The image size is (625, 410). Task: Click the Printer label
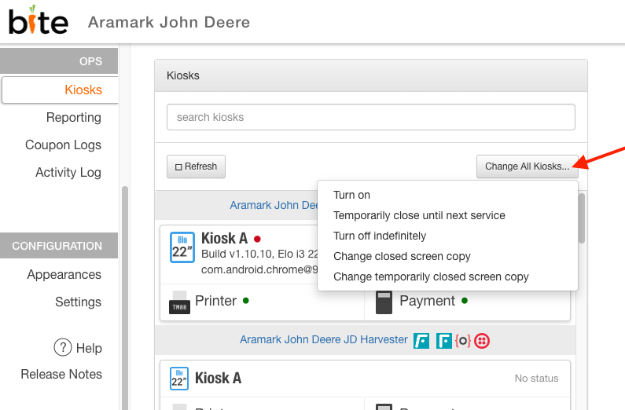(215, 301)
